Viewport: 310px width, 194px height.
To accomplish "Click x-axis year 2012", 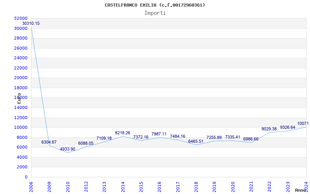I will [86, 187].
